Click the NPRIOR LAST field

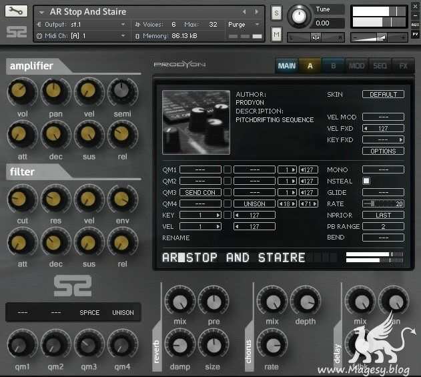(383, 215)
